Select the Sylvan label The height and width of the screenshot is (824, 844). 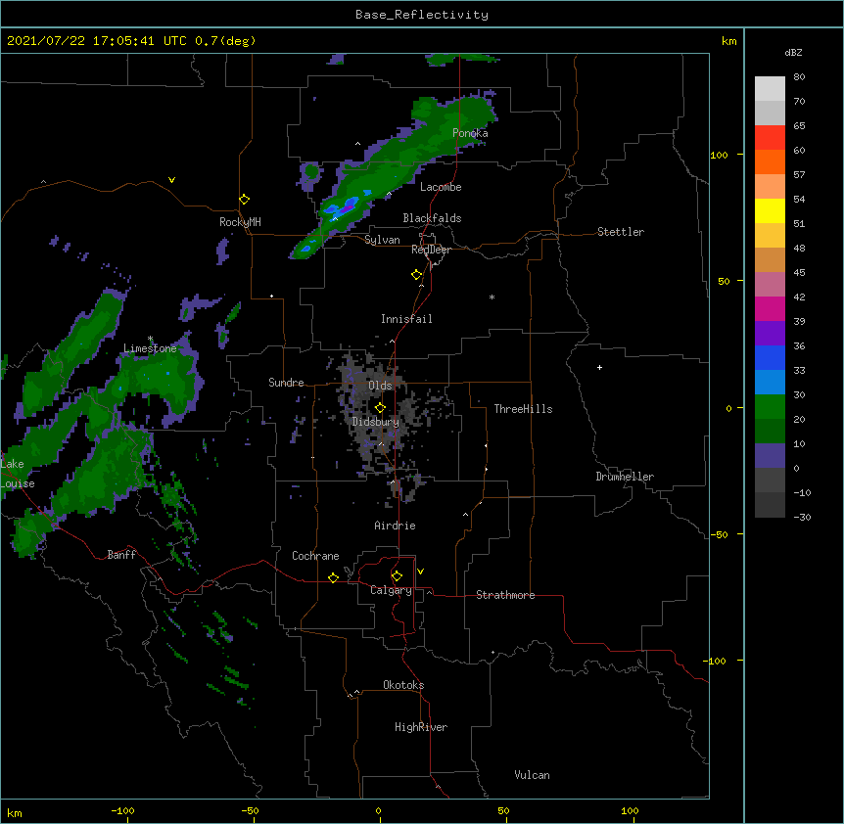pyautogui.click(x=382, y=240)
